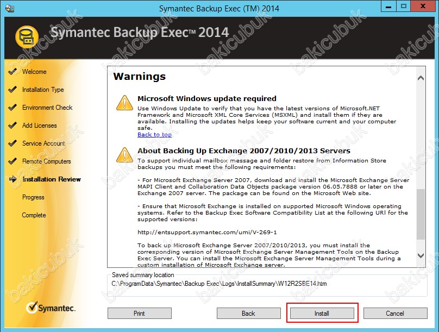Click the Backup Exec yellow logo icon
This screenshot has width=439, height=332.
pyautogui.click(x=27, y=36)
